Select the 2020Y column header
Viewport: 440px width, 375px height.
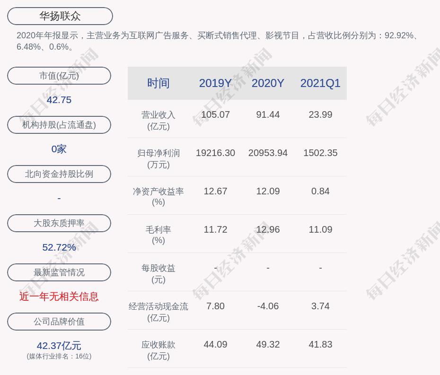pos(268,83)
